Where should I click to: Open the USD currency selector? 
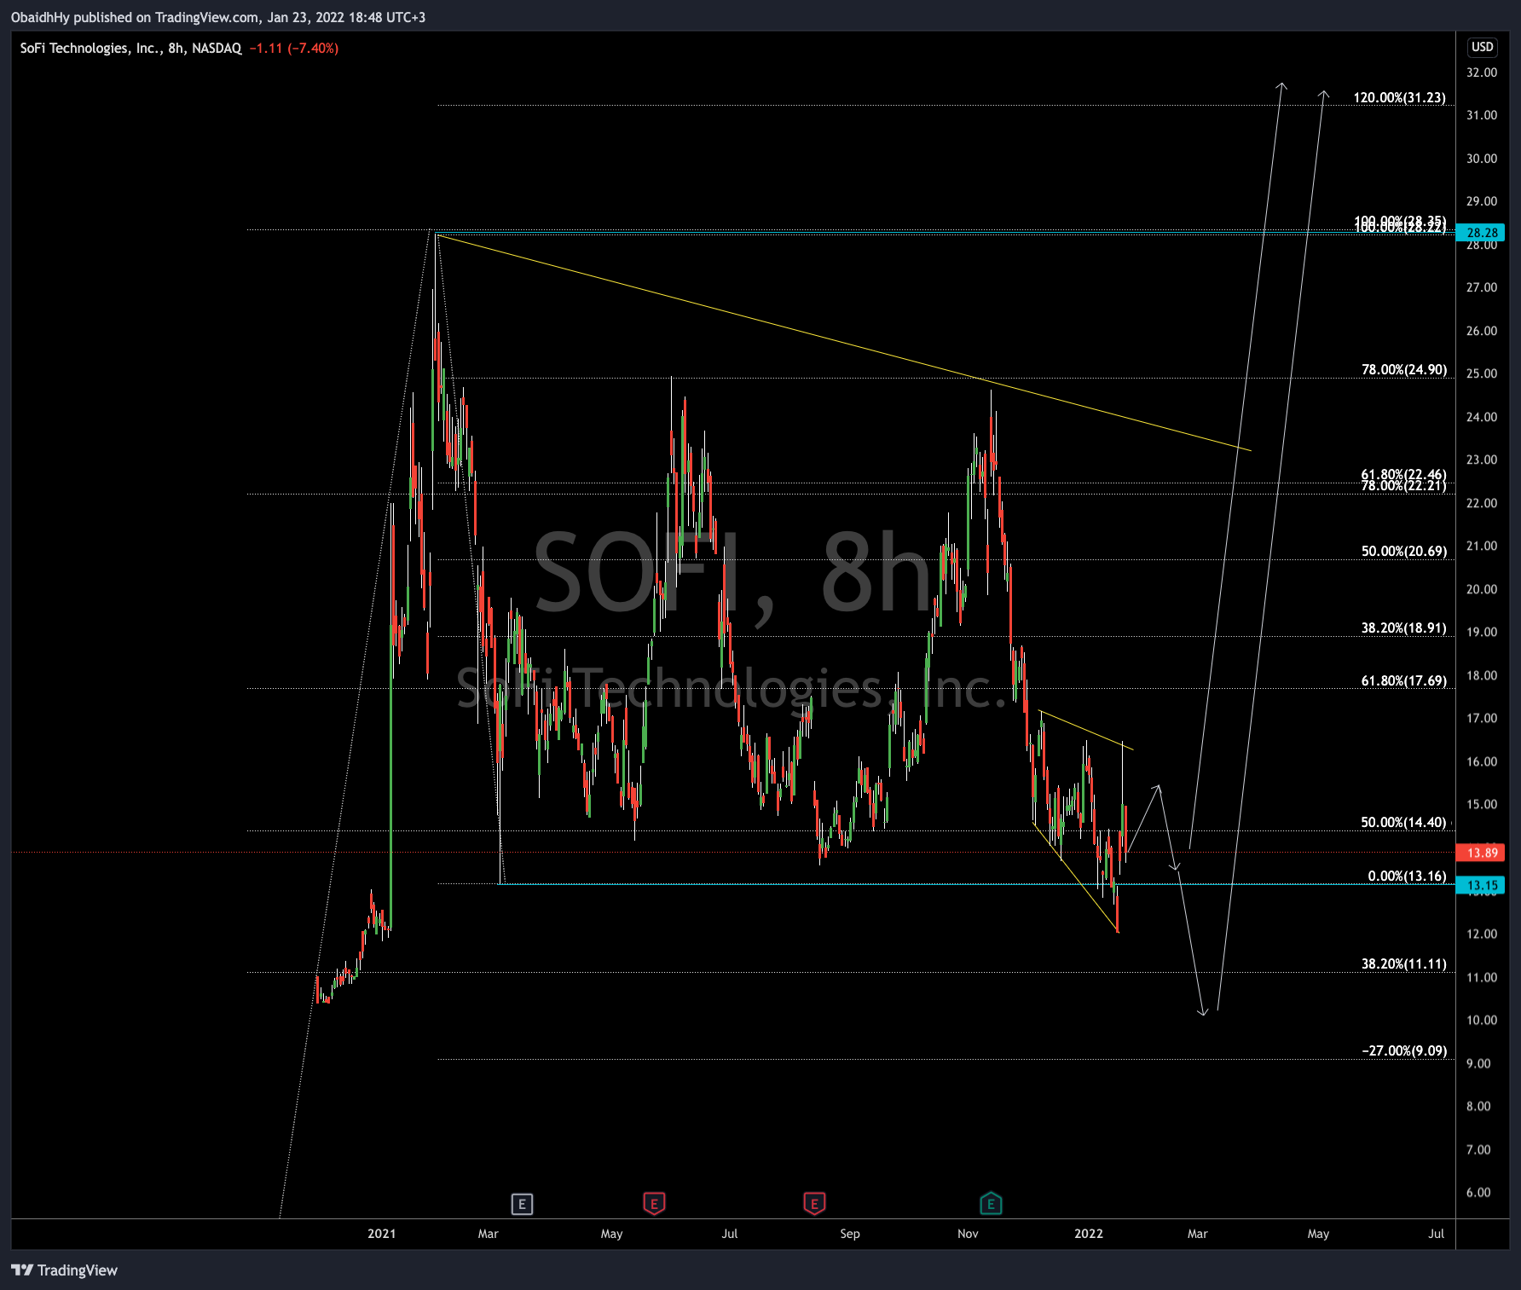pyautogui.click(x=1482, y=47)
